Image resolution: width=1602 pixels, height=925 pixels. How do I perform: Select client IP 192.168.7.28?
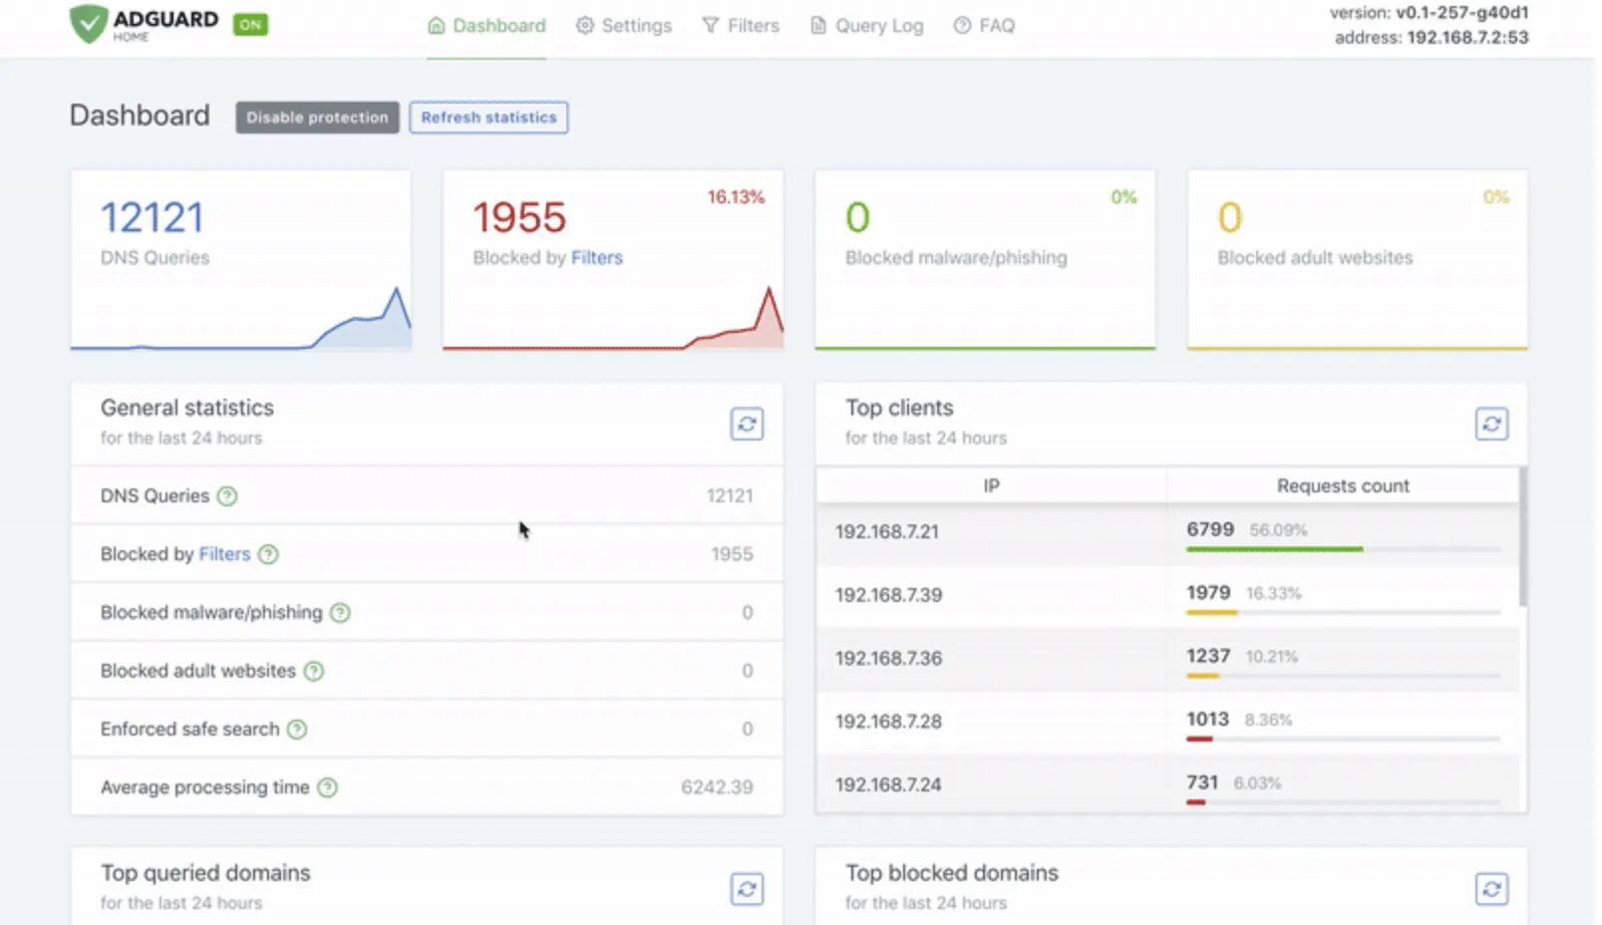tap(888, 722)
